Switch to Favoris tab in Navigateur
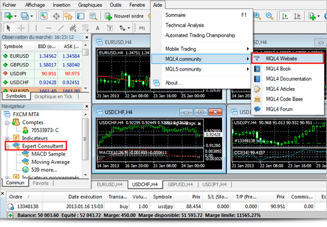 41,183
